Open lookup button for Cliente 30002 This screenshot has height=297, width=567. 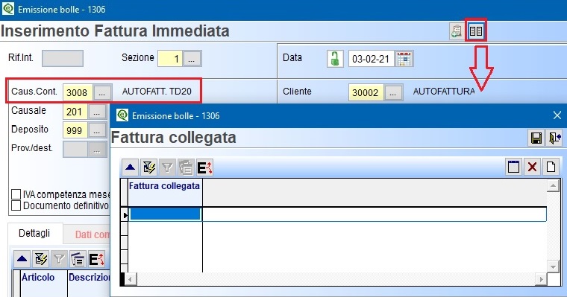point(393,93)
